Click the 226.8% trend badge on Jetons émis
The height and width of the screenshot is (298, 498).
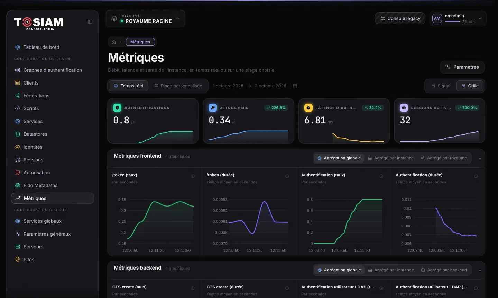tap(276, 108)
